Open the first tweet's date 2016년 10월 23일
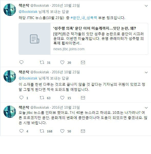 click(x=66, y=5)
